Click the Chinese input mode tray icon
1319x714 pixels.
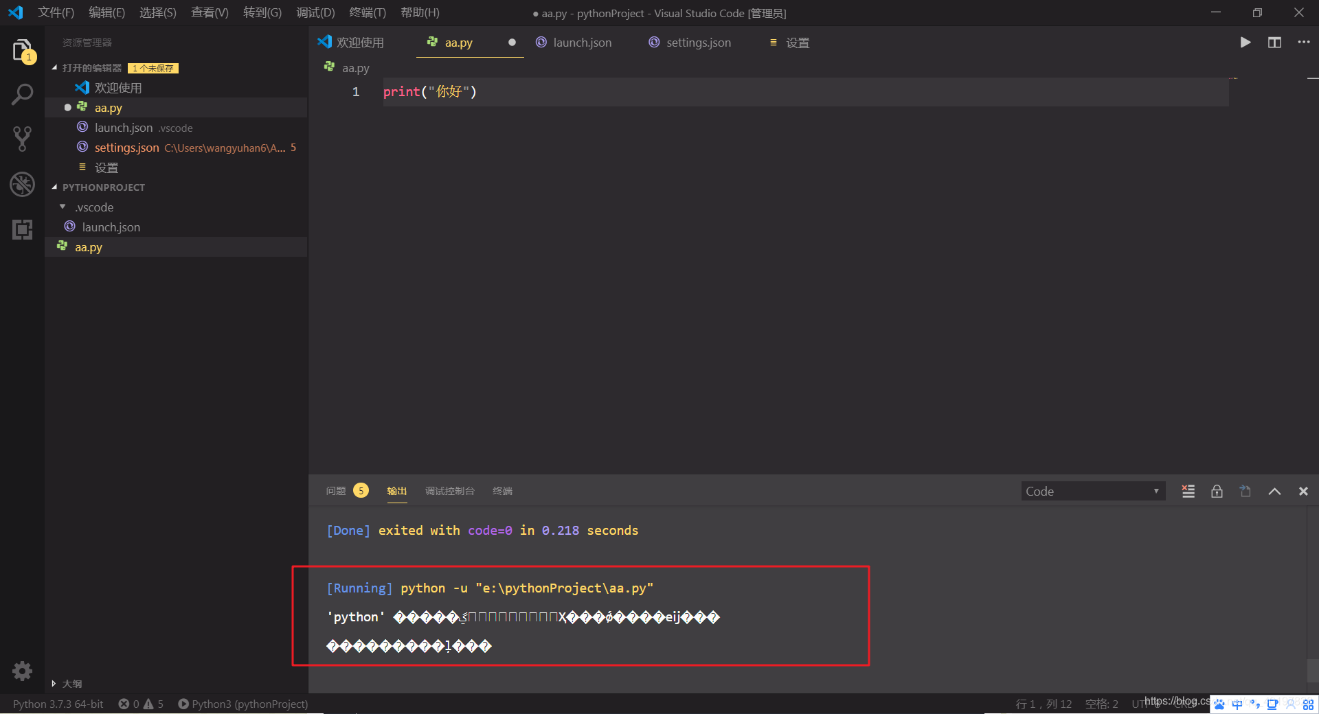tap(1237, 704)
